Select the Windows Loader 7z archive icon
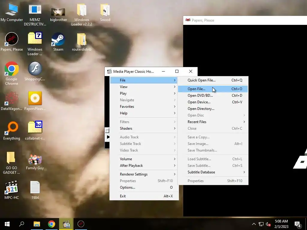 35,44
